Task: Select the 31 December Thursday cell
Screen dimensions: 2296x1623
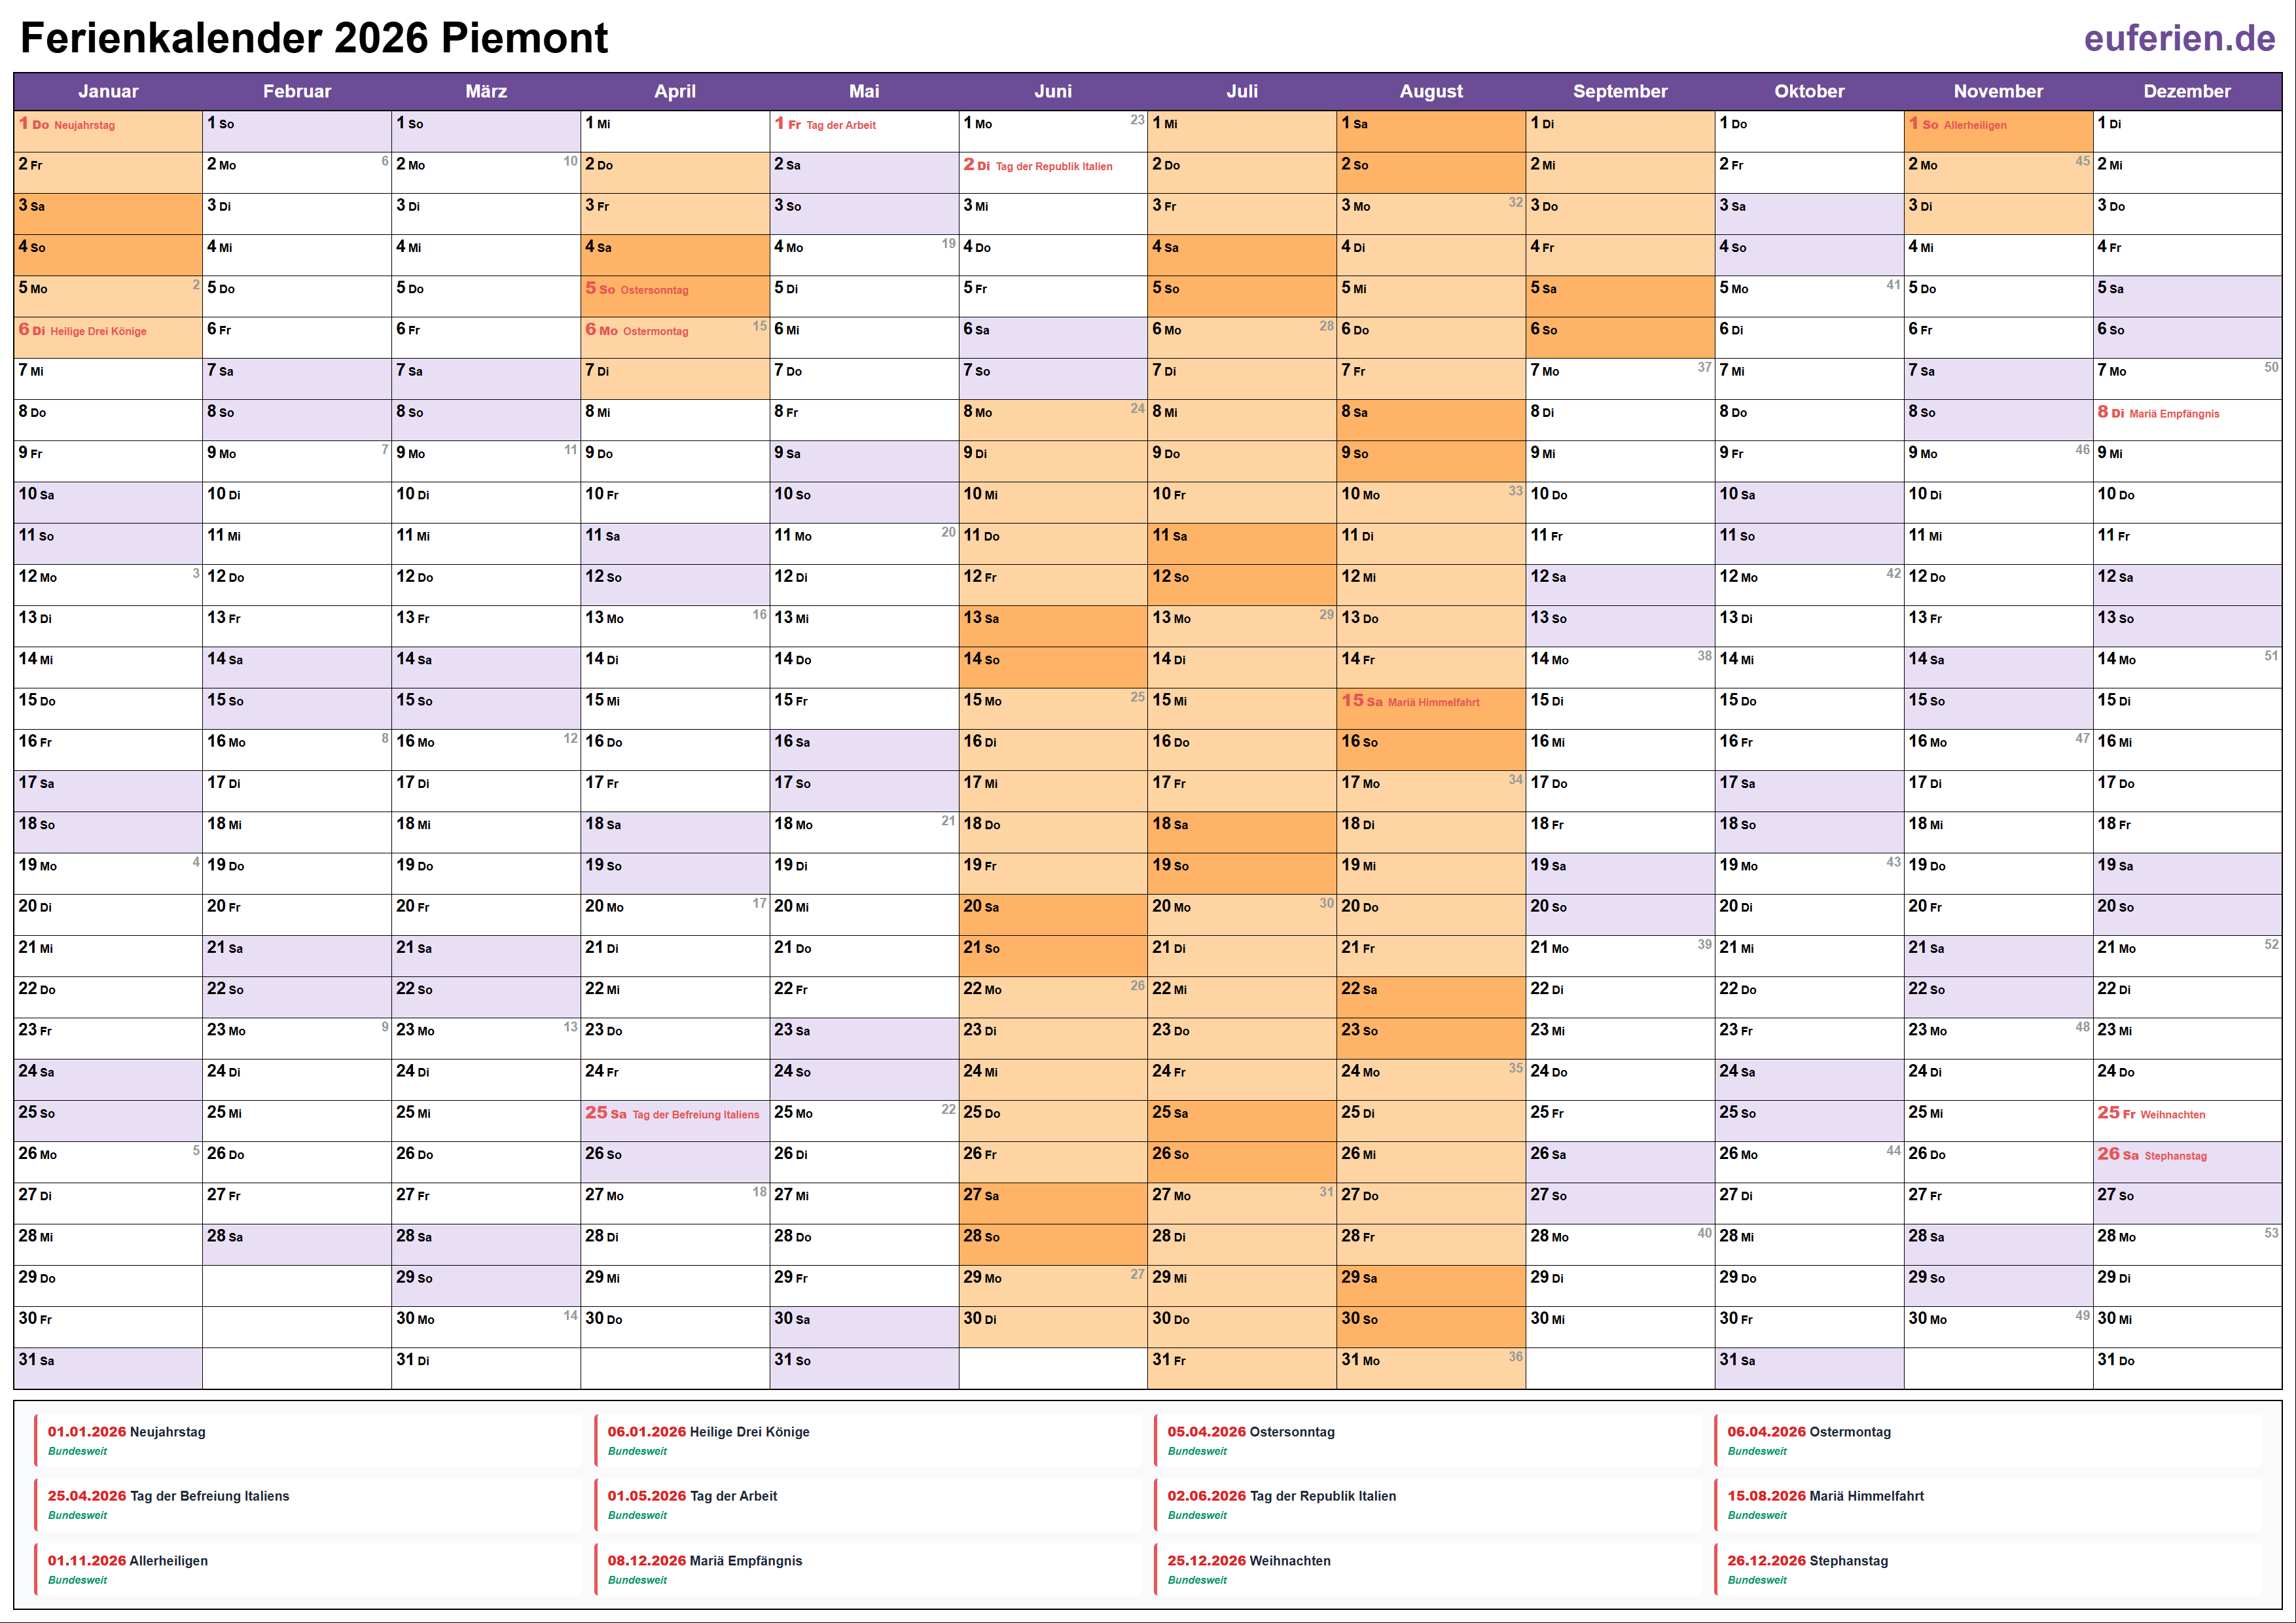Action: click(x=2186, y=1361)
